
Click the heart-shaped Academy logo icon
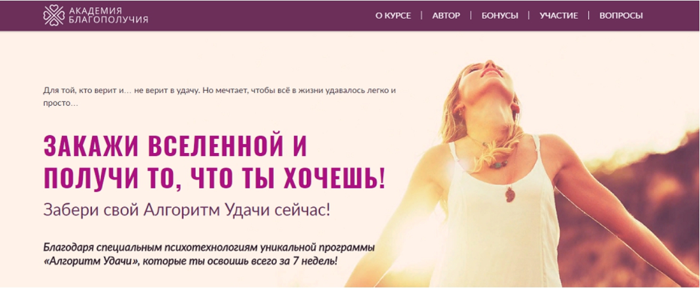[x=53, y=15]
